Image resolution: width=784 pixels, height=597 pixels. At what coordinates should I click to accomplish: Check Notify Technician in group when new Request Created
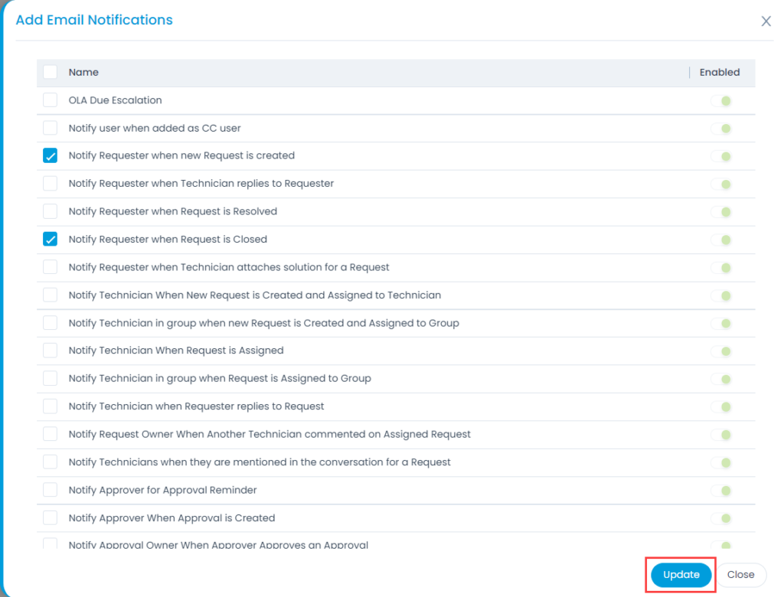click(x=50, y=323)
